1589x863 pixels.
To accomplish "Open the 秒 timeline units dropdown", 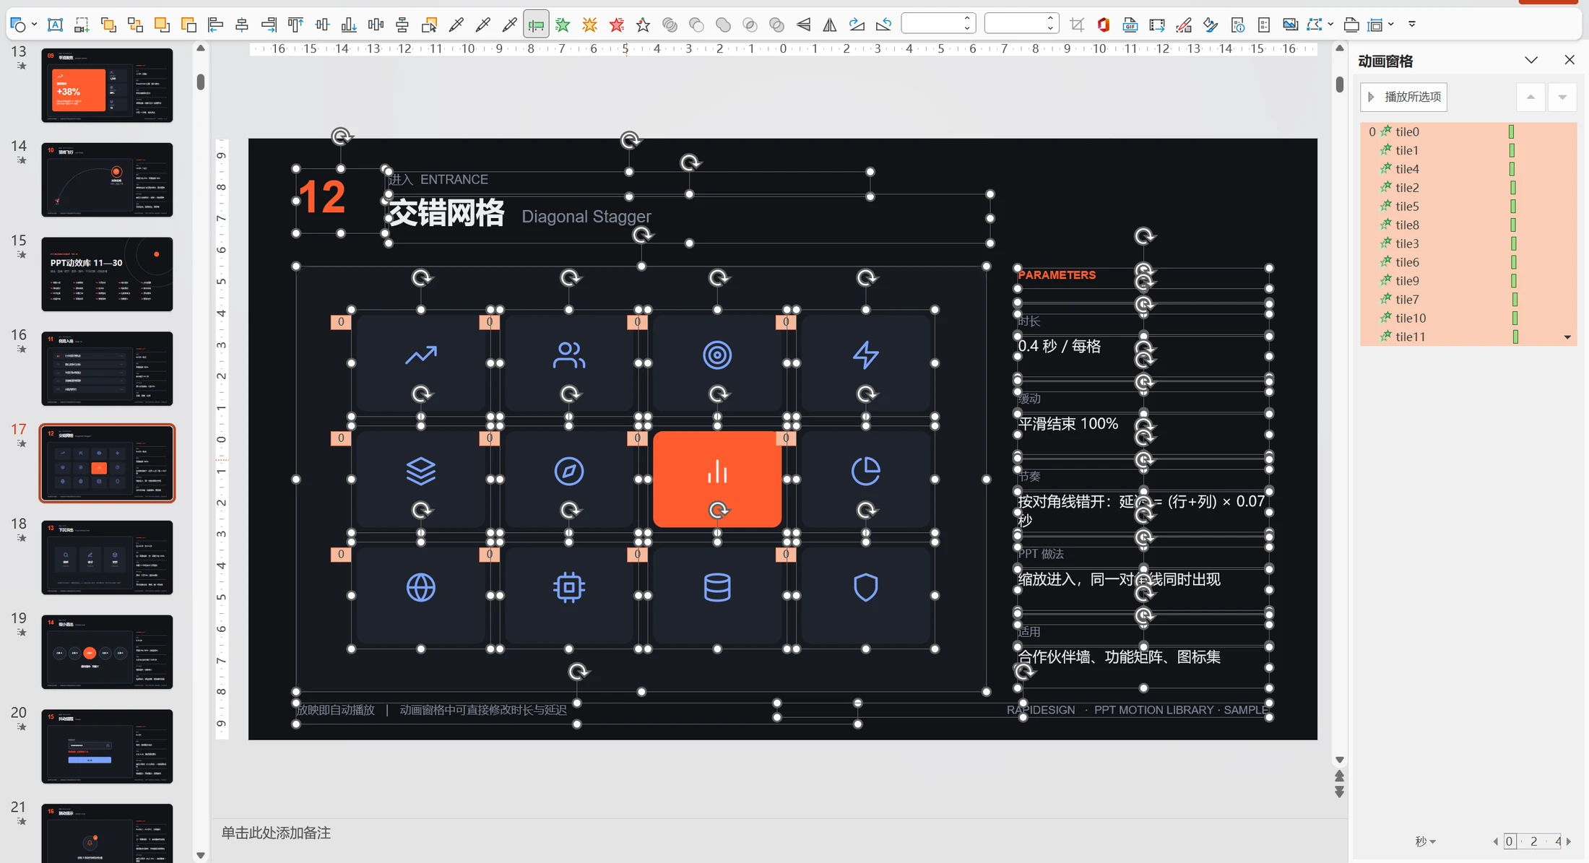I will click(1425, 841).
